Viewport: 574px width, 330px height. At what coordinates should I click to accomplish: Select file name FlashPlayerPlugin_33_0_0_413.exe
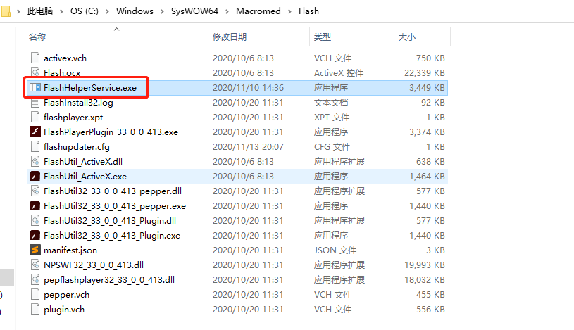(x=111, y=132)
